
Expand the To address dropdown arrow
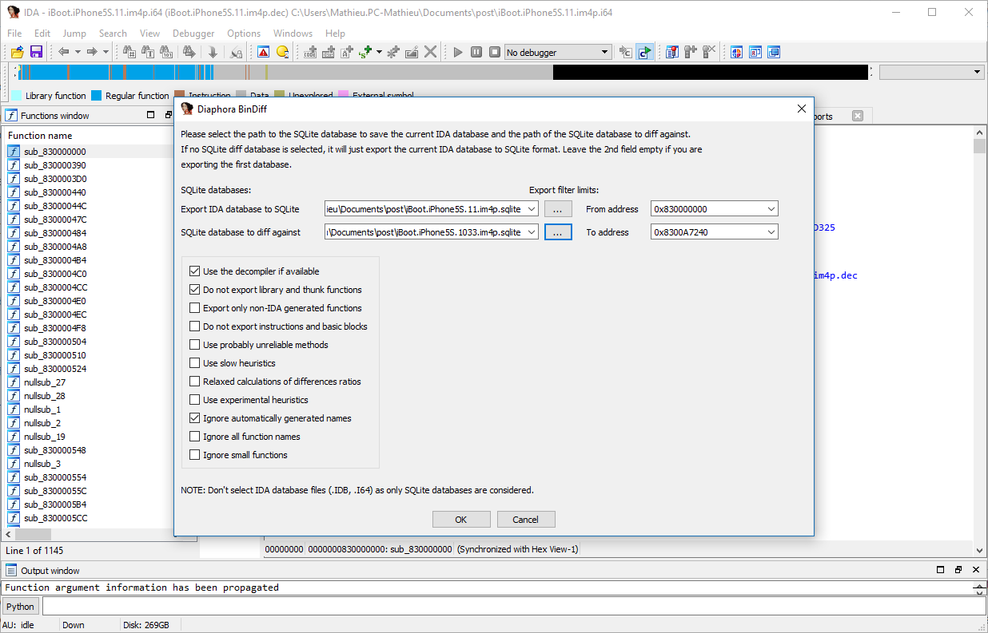pos(771,232)
